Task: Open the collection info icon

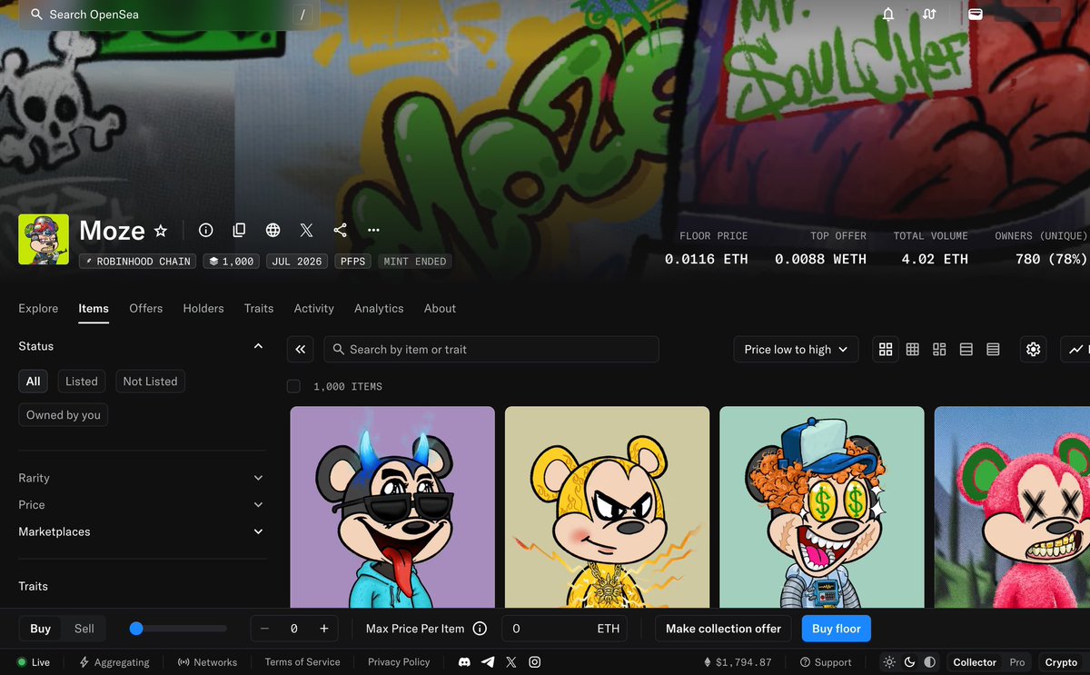Action: coord(206,231)
